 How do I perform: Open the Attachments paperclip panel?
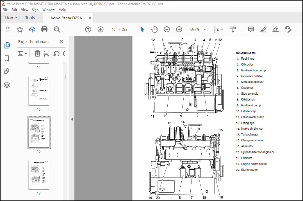tap(7, 71)
